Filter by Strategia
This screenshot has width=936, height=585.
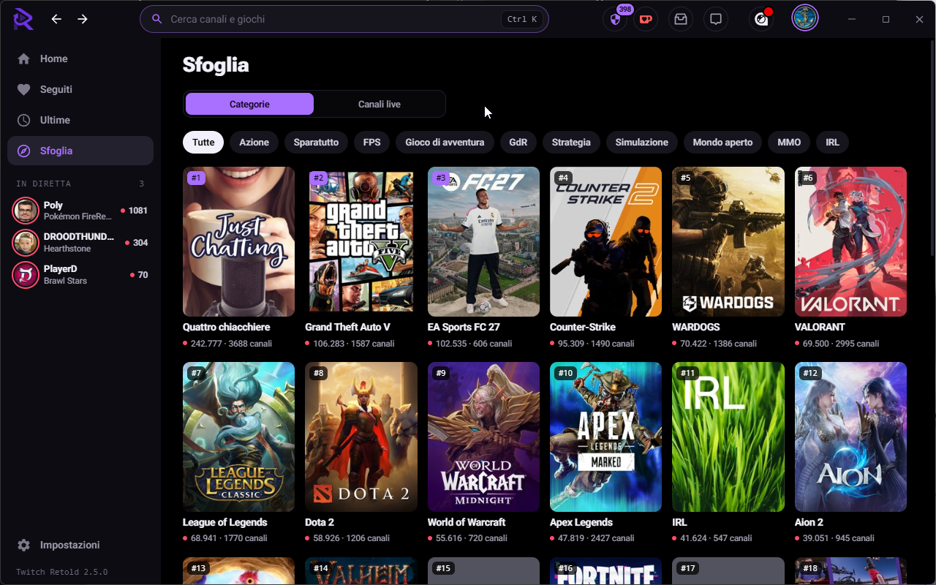coord(571,142)
